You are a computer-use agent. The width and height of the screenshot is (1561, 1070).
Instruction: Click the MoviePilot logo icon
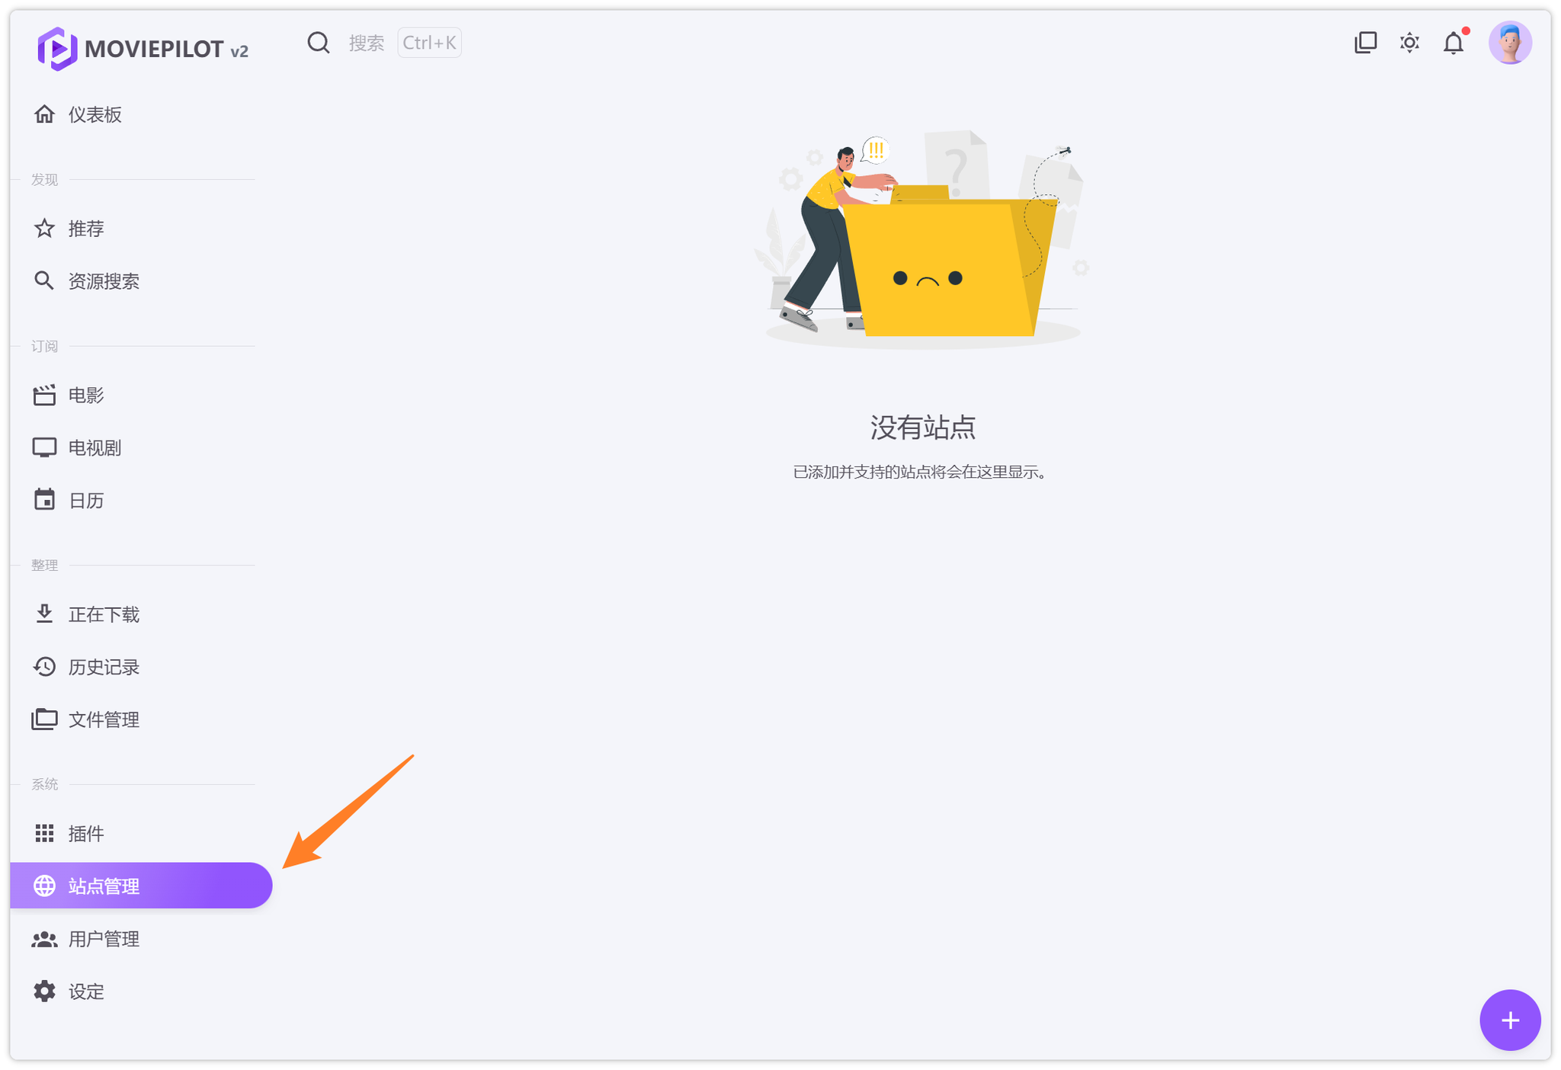point(57,49)
